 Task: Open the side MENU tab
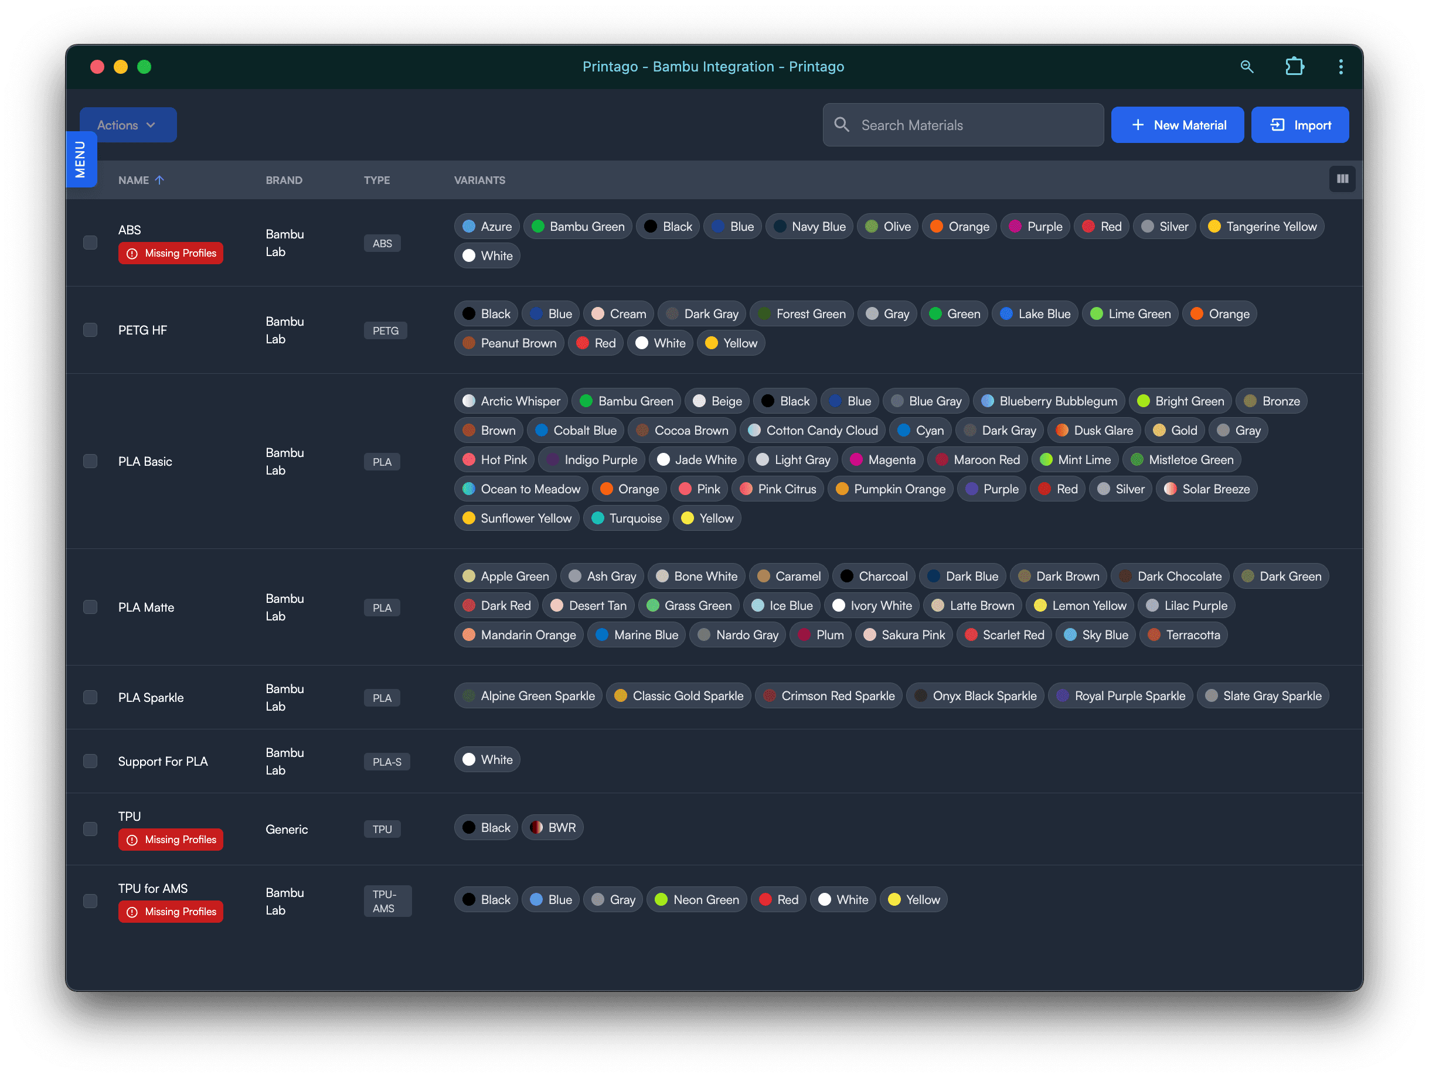pyautogui.click(x=81, y=159)
